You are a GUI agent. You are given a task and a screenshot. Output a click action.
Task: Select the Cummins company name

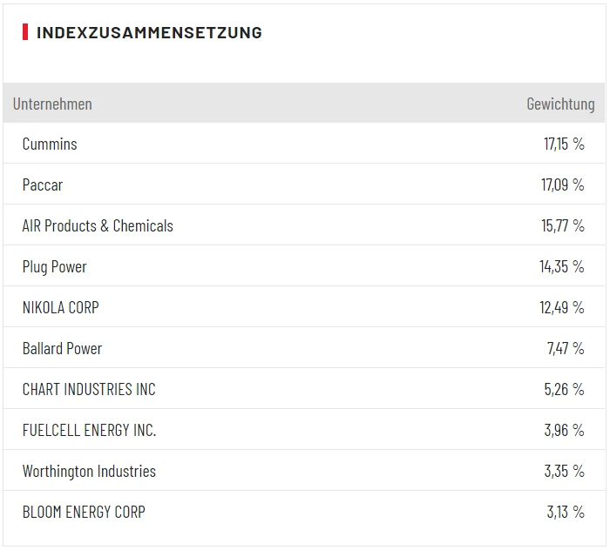[x=50, y=144]
